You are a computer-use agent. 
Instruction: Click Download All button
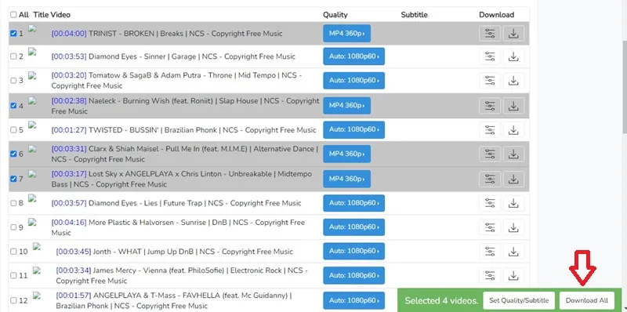(x=586, y=300)
